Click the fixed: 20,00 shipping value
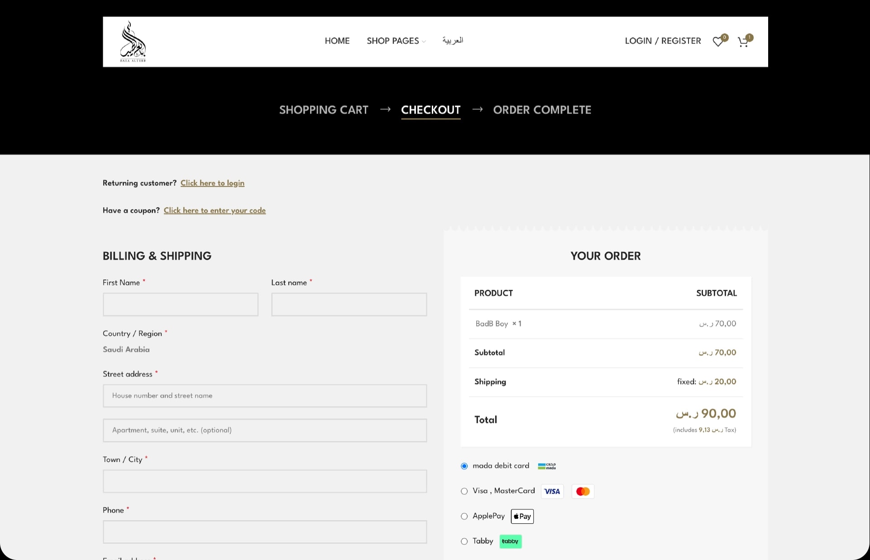 click(x=707, y=382)
